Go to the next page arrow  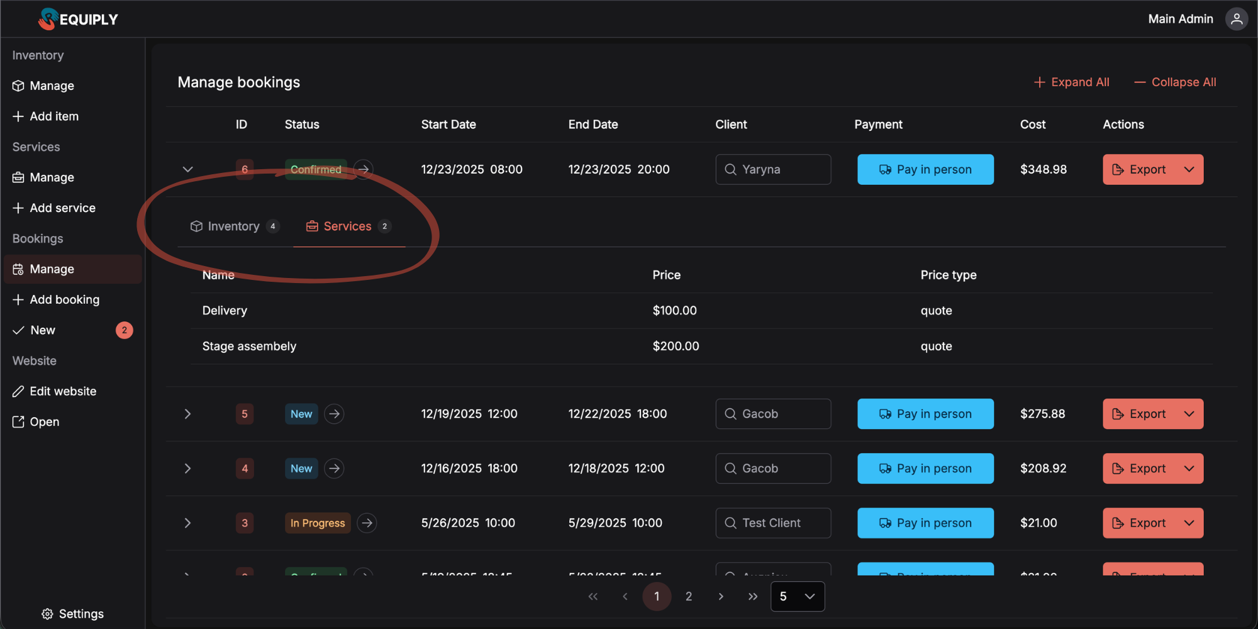[721, 596]
